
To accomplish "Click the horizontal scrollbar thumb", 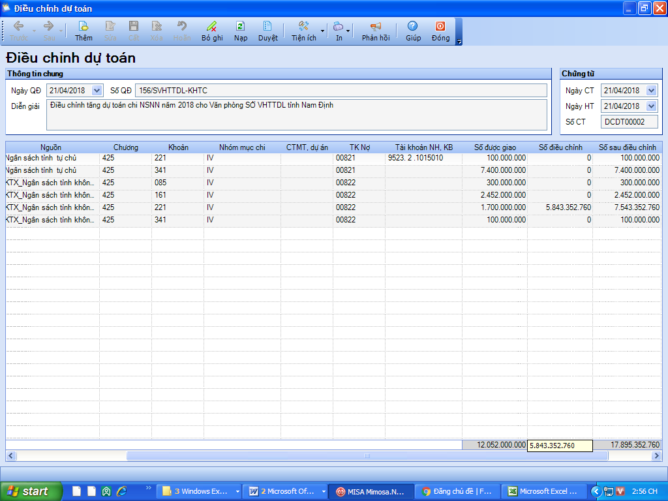I will click(367, 456).
